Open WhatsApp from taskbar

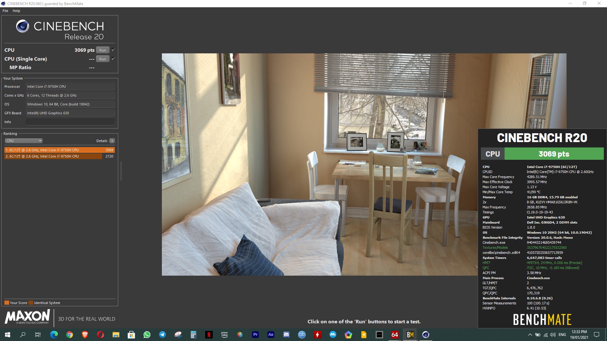point(147,335)
